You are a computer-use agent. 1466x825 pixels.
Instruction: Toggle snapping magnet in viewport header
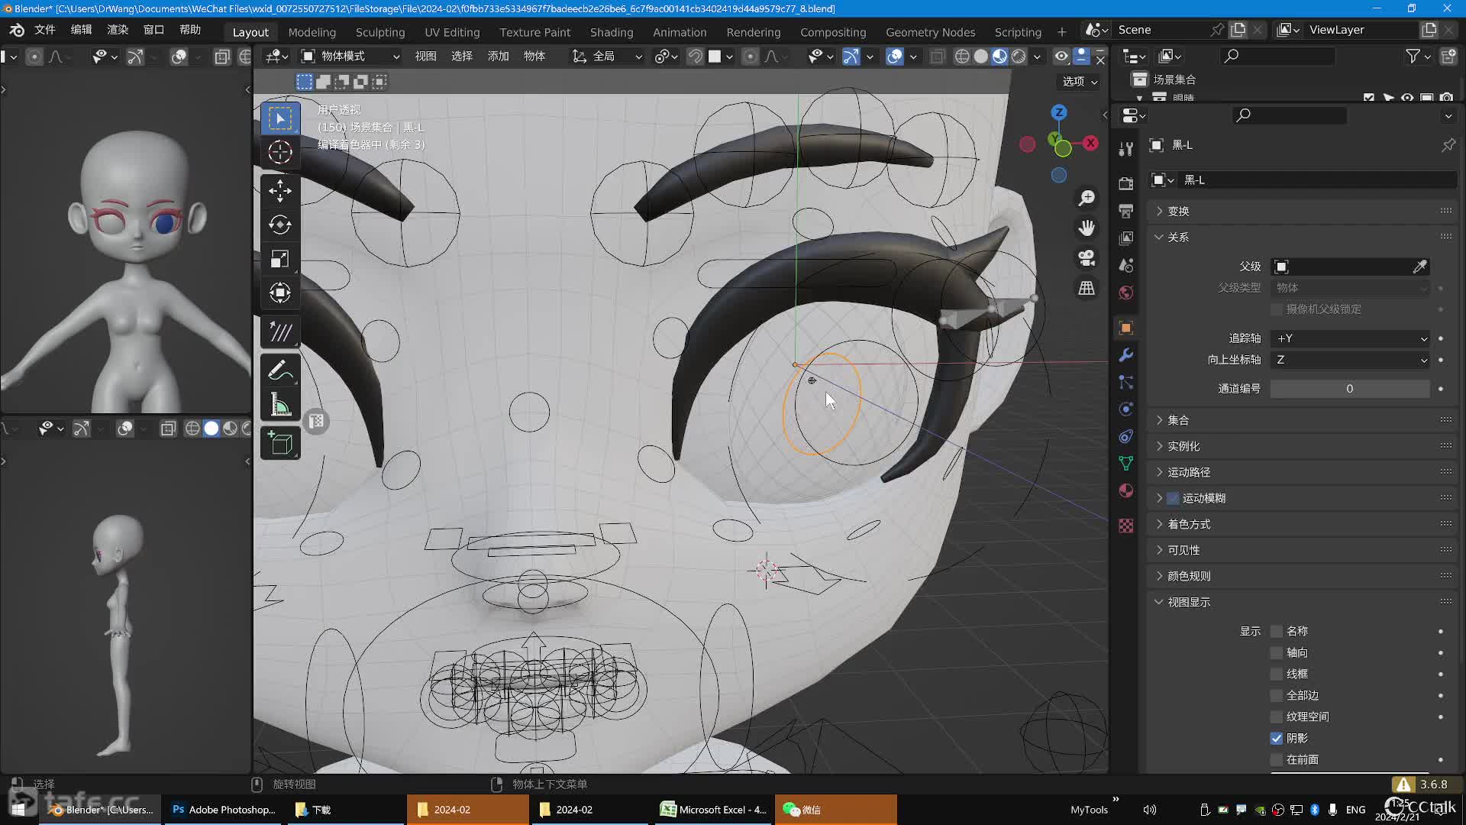(695, 57)
